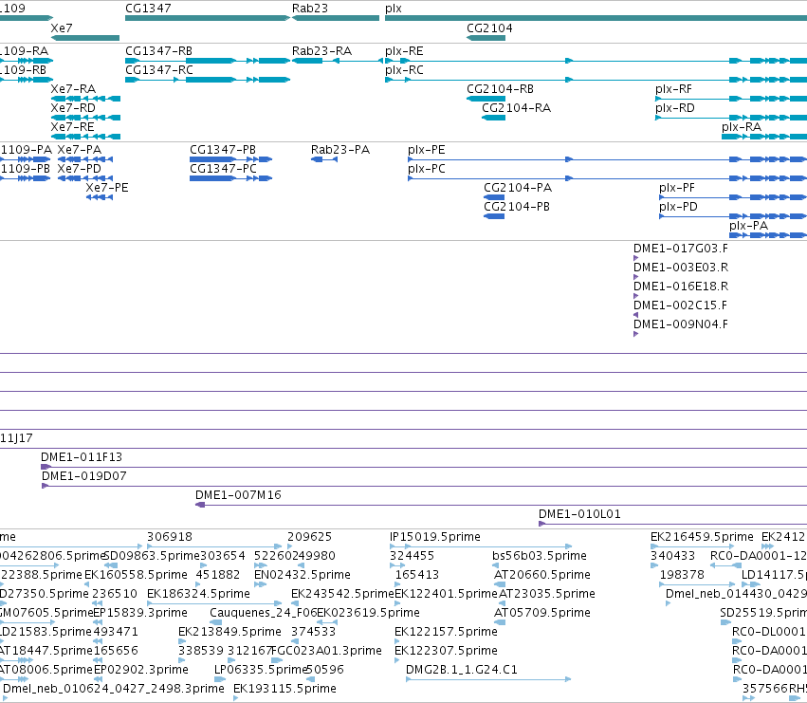Open the plx-PA protein label
This screenshot has height=703, width=807.
click(748, 226)
